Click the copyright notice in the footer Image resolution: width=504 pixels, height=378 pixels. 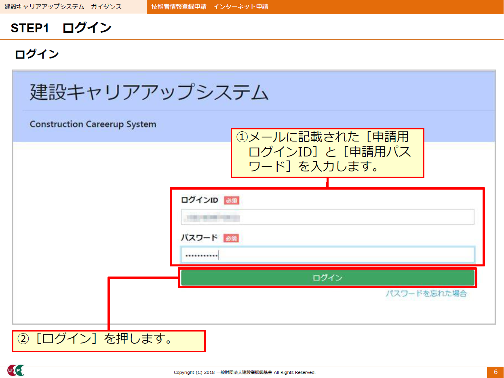coord(245,372)
